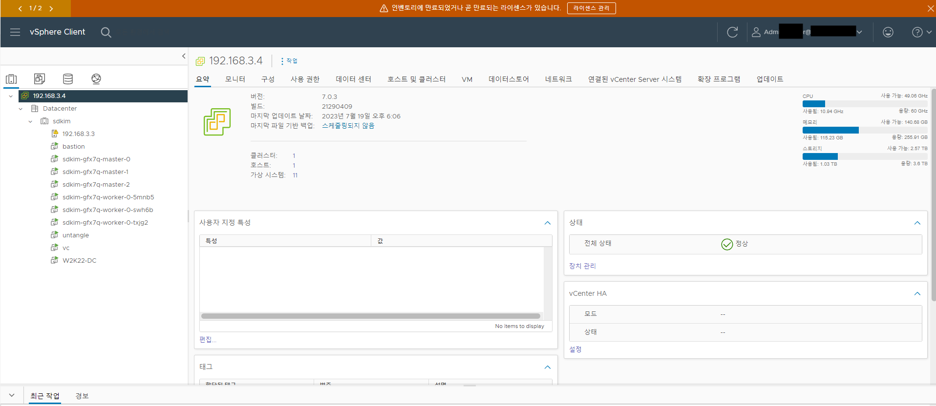Open the Networks (네트워크) tab
The height and width of the screenshot is (406, 936).
point(558,79)
